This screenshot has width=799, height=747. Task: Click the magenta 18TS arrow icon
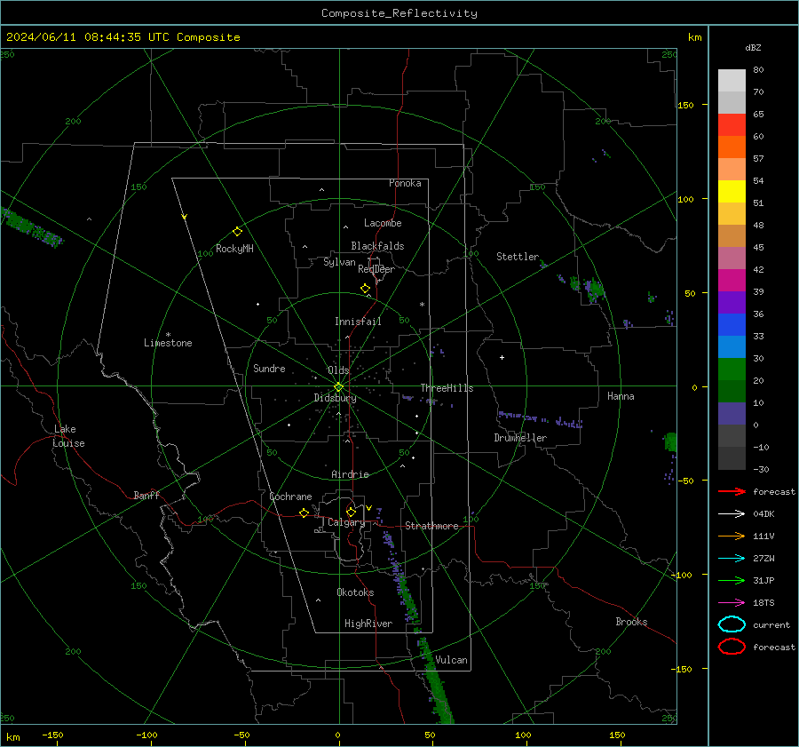732,603
